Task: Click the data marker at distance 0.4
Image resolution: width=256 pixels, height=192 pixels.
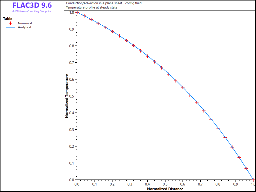Action: click(x=147, y=56)
